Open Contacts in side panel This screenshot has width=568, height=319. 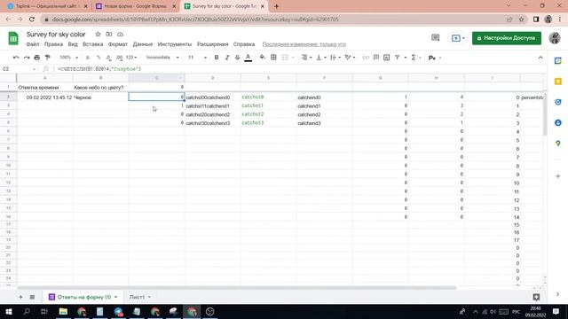click(558, 122)
